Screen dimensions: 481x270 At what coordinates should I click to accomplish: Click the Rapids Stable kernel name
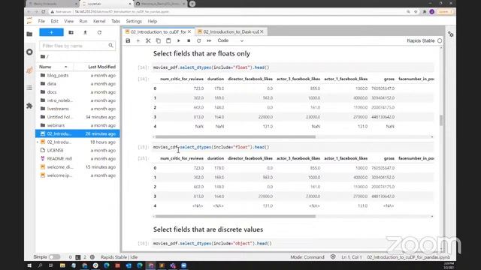pyautogui.click(x=421, y=40)
